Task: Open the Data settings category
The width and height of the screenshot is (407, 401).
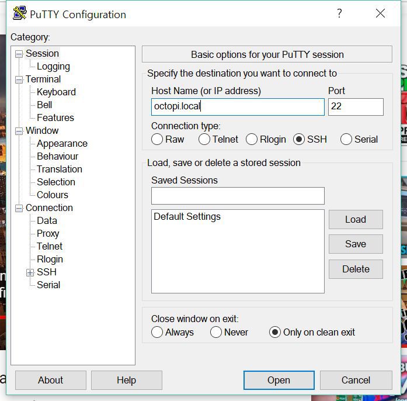Action: (47, 220)
